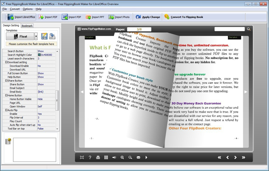Collapse the Auto Flip group
Screen dimensions: 269x171
point(6,110)
